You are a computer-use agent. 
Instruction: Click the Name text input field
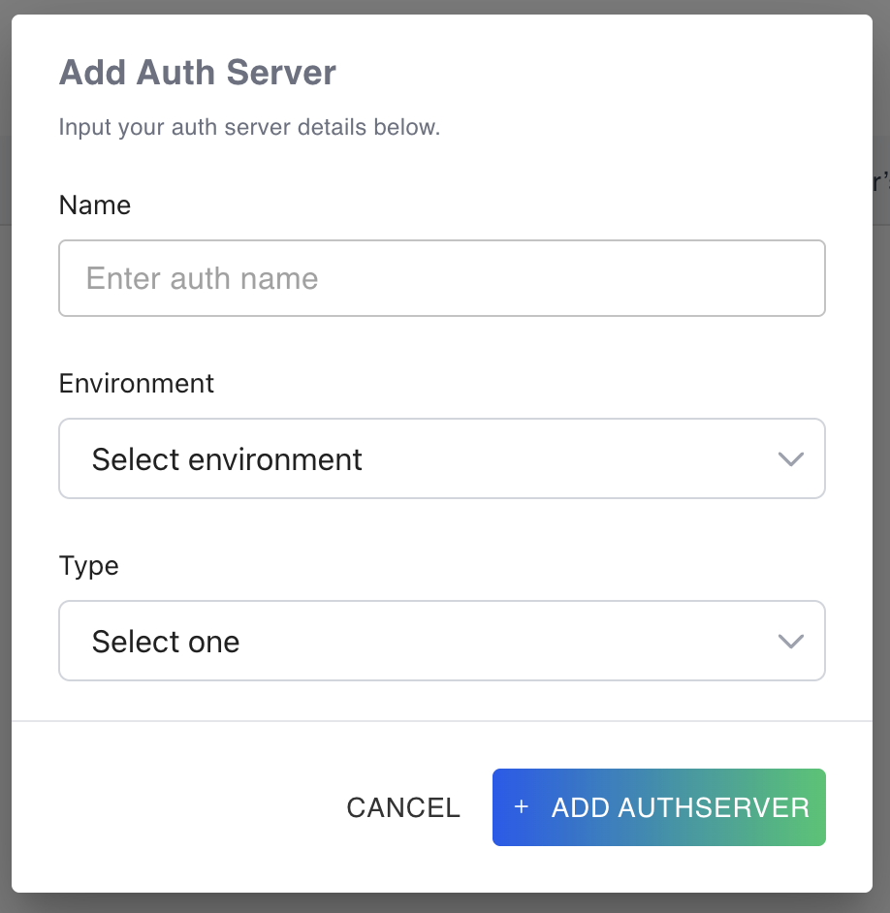pyautogui.click(x=441, y=278)
